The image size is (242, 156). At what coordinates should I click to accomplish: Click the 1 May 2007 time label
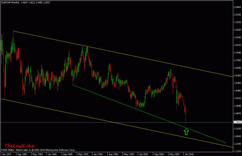(173, 154)
